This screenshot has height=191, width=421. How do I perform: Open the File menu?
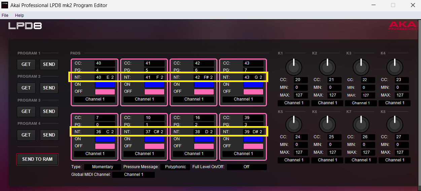[5, 15]
